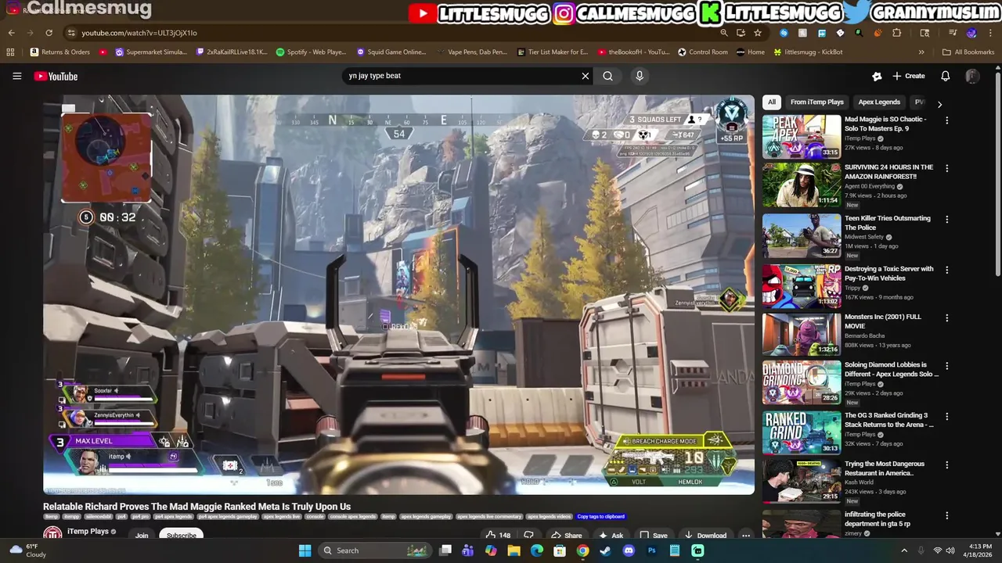Open options for Mad Maggie is SO Chaotic
The height and width of the screenshot is (563, 1002).
(946, 120)
